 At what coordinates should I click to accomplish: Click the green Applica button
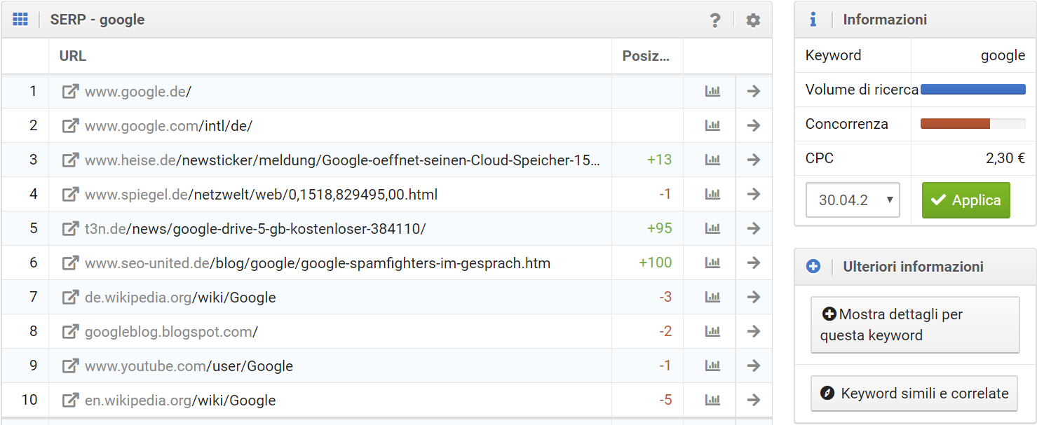coord(965,200)
